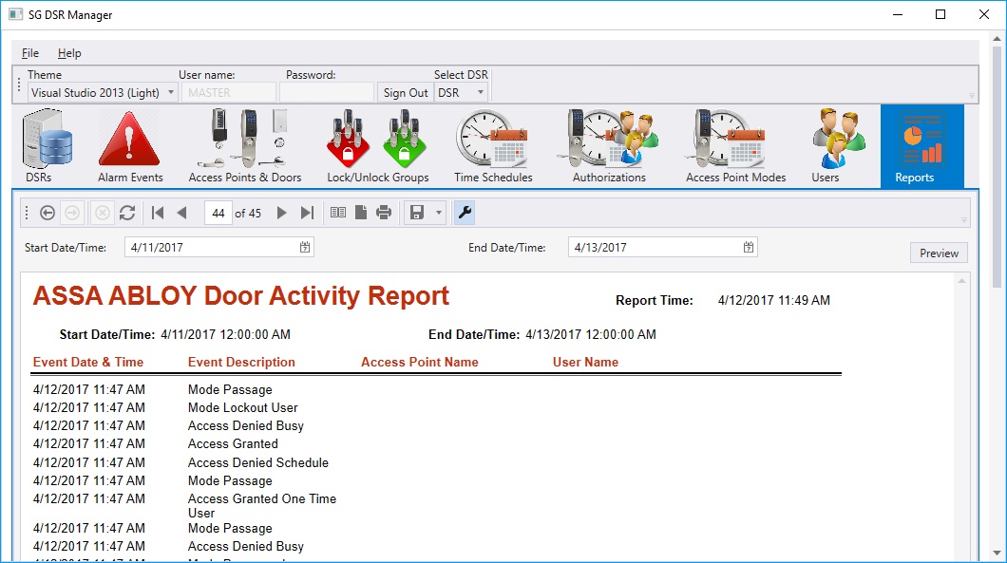Click the Preview button
The height and width of the screenshot is (563, 1007).
(x=939, y=253)
